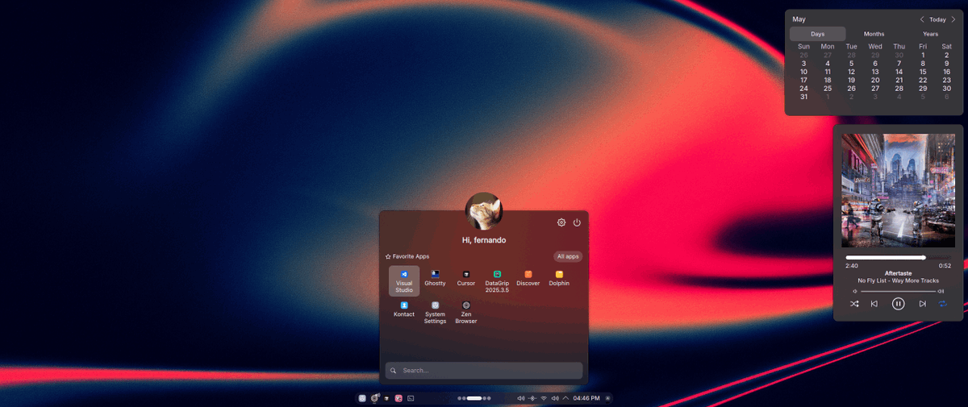Click the fernando user avatar picture
Screen dimensions: 968x407
point(484,211)
